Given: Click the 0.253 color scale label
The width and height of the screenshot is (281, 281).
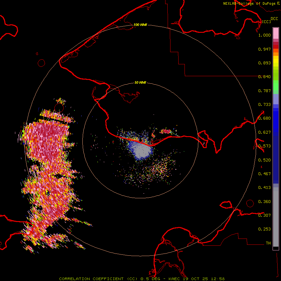Looking at the screenshot, I should point(264,229).
